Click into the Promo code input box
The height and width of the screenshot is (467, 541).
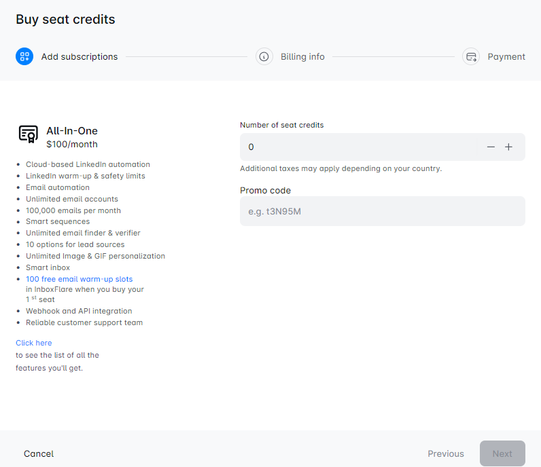click(382, 211)
